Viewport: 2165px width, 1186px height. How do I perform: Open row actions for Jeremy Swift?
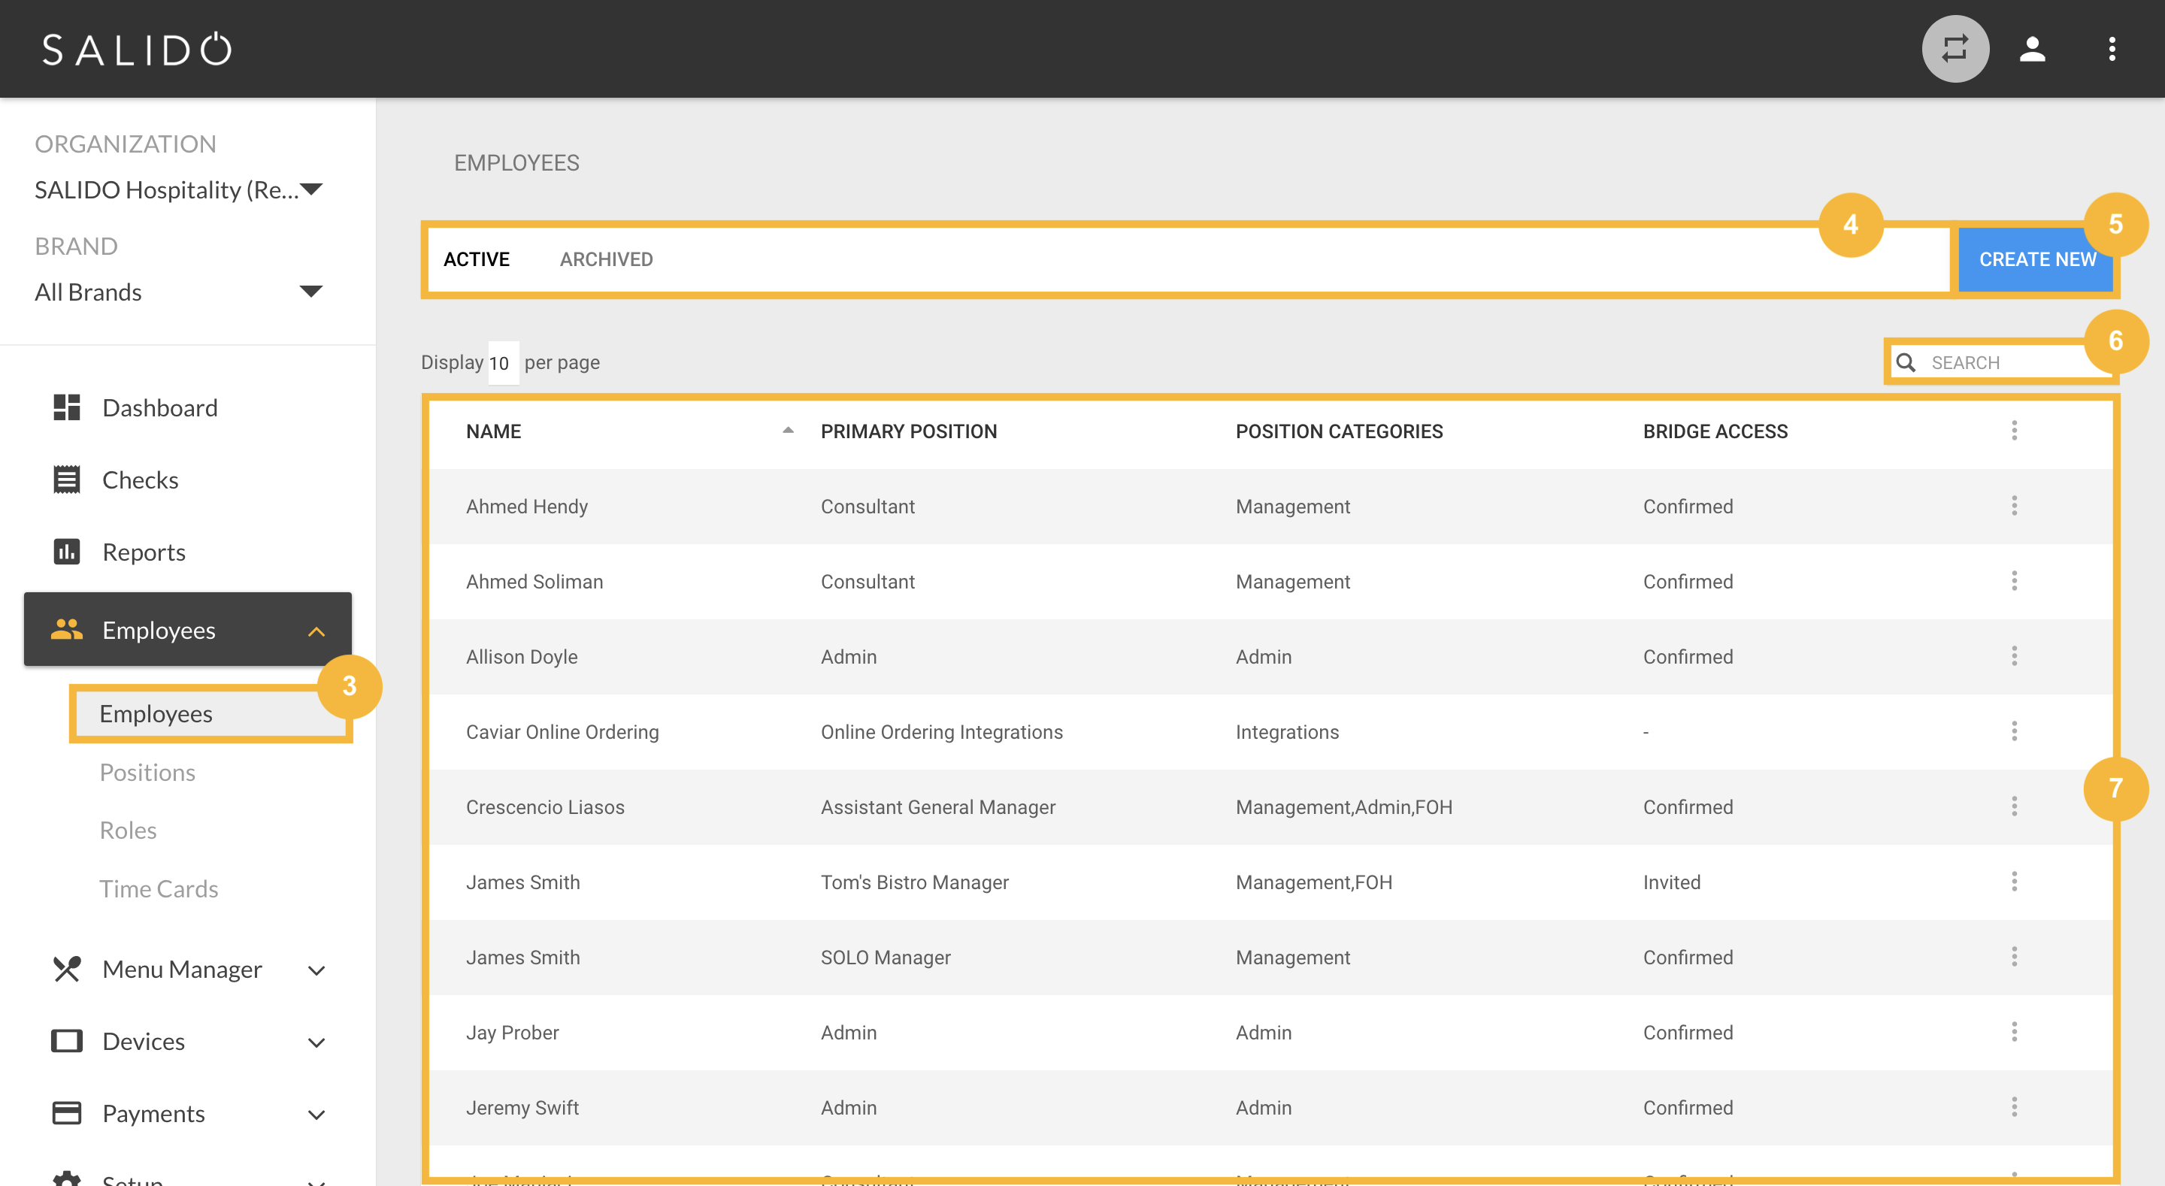tap(2014, 1107)
